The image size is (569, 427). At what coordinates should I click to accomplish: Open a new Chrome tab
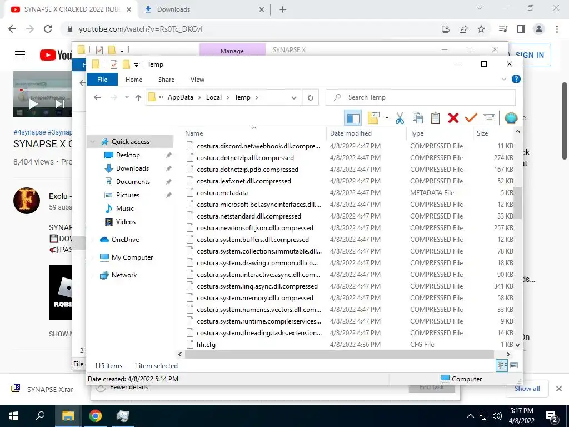click(283, 9)
